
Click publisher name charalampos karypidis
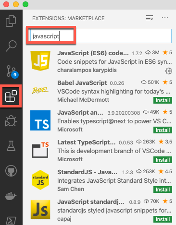coord(87,70)
